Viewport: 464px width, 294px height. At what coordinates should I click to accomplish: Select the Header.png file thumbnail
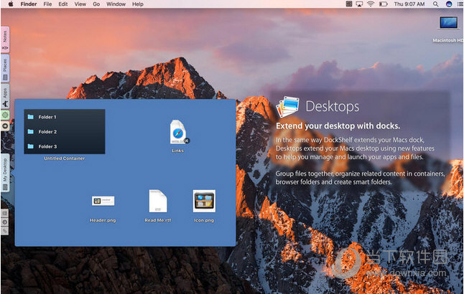tap(103, 201)
